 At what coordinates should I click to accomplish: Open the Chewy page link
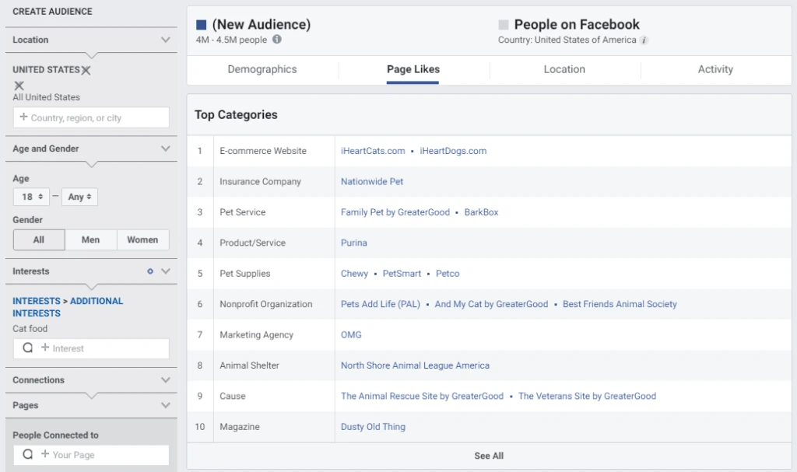pyautogui.click(x=354, y=274)
